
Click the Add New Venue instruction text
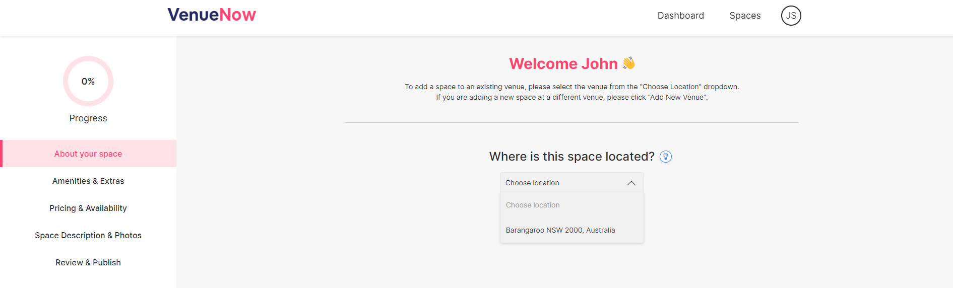point(571,97)
